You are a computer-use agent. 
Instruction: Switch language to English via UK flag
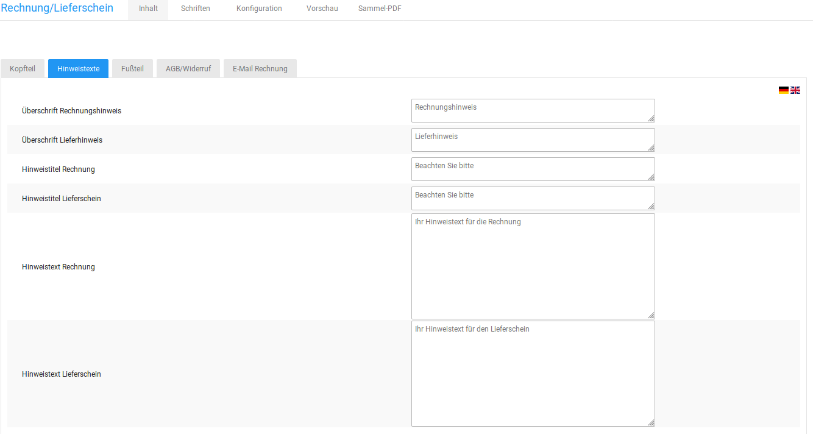(795, 90)
